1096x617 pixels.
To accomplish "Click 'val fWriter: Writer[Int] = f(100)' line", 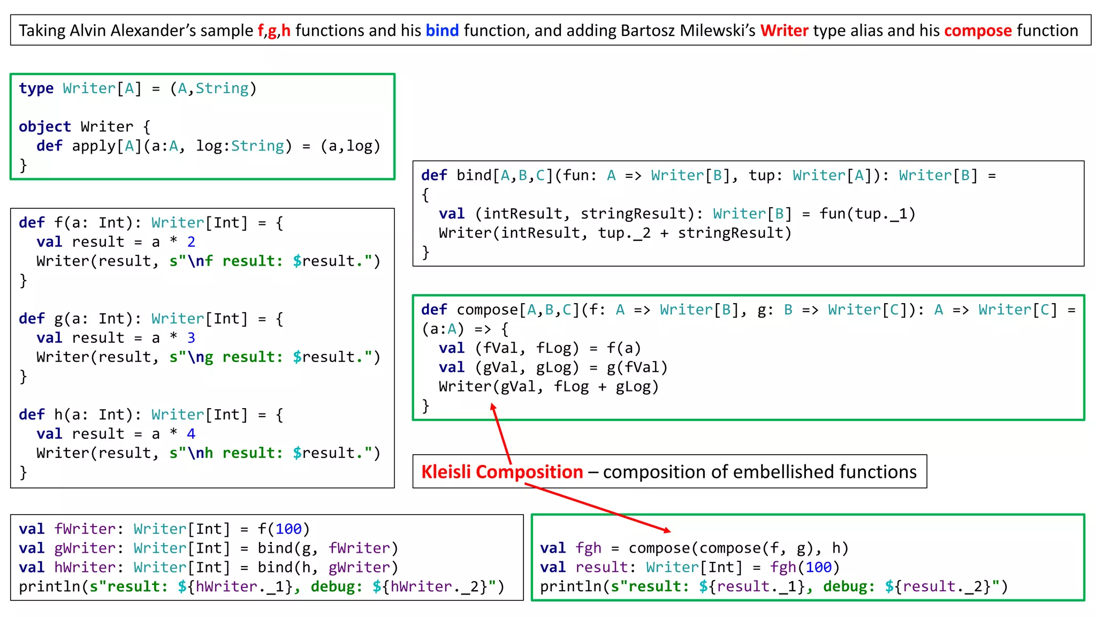I will tap(164, 529).
